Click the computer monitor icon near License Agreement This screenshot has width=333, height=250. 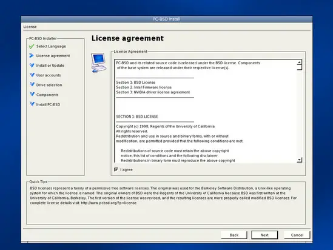(98, 62)
